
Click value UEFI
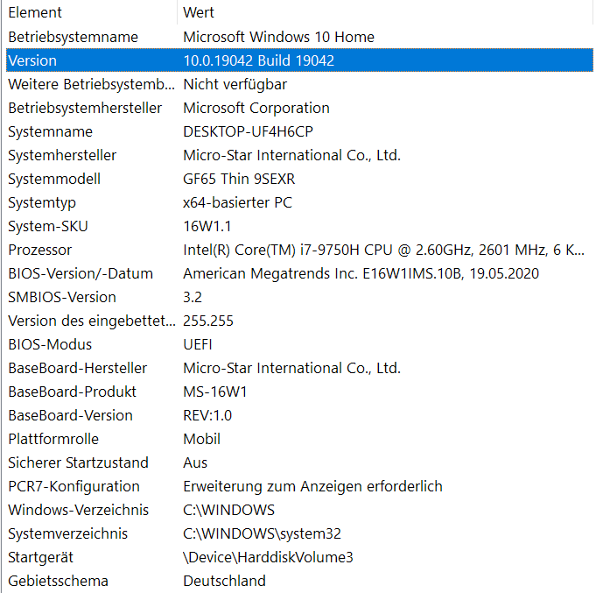(x=198, y=344)
